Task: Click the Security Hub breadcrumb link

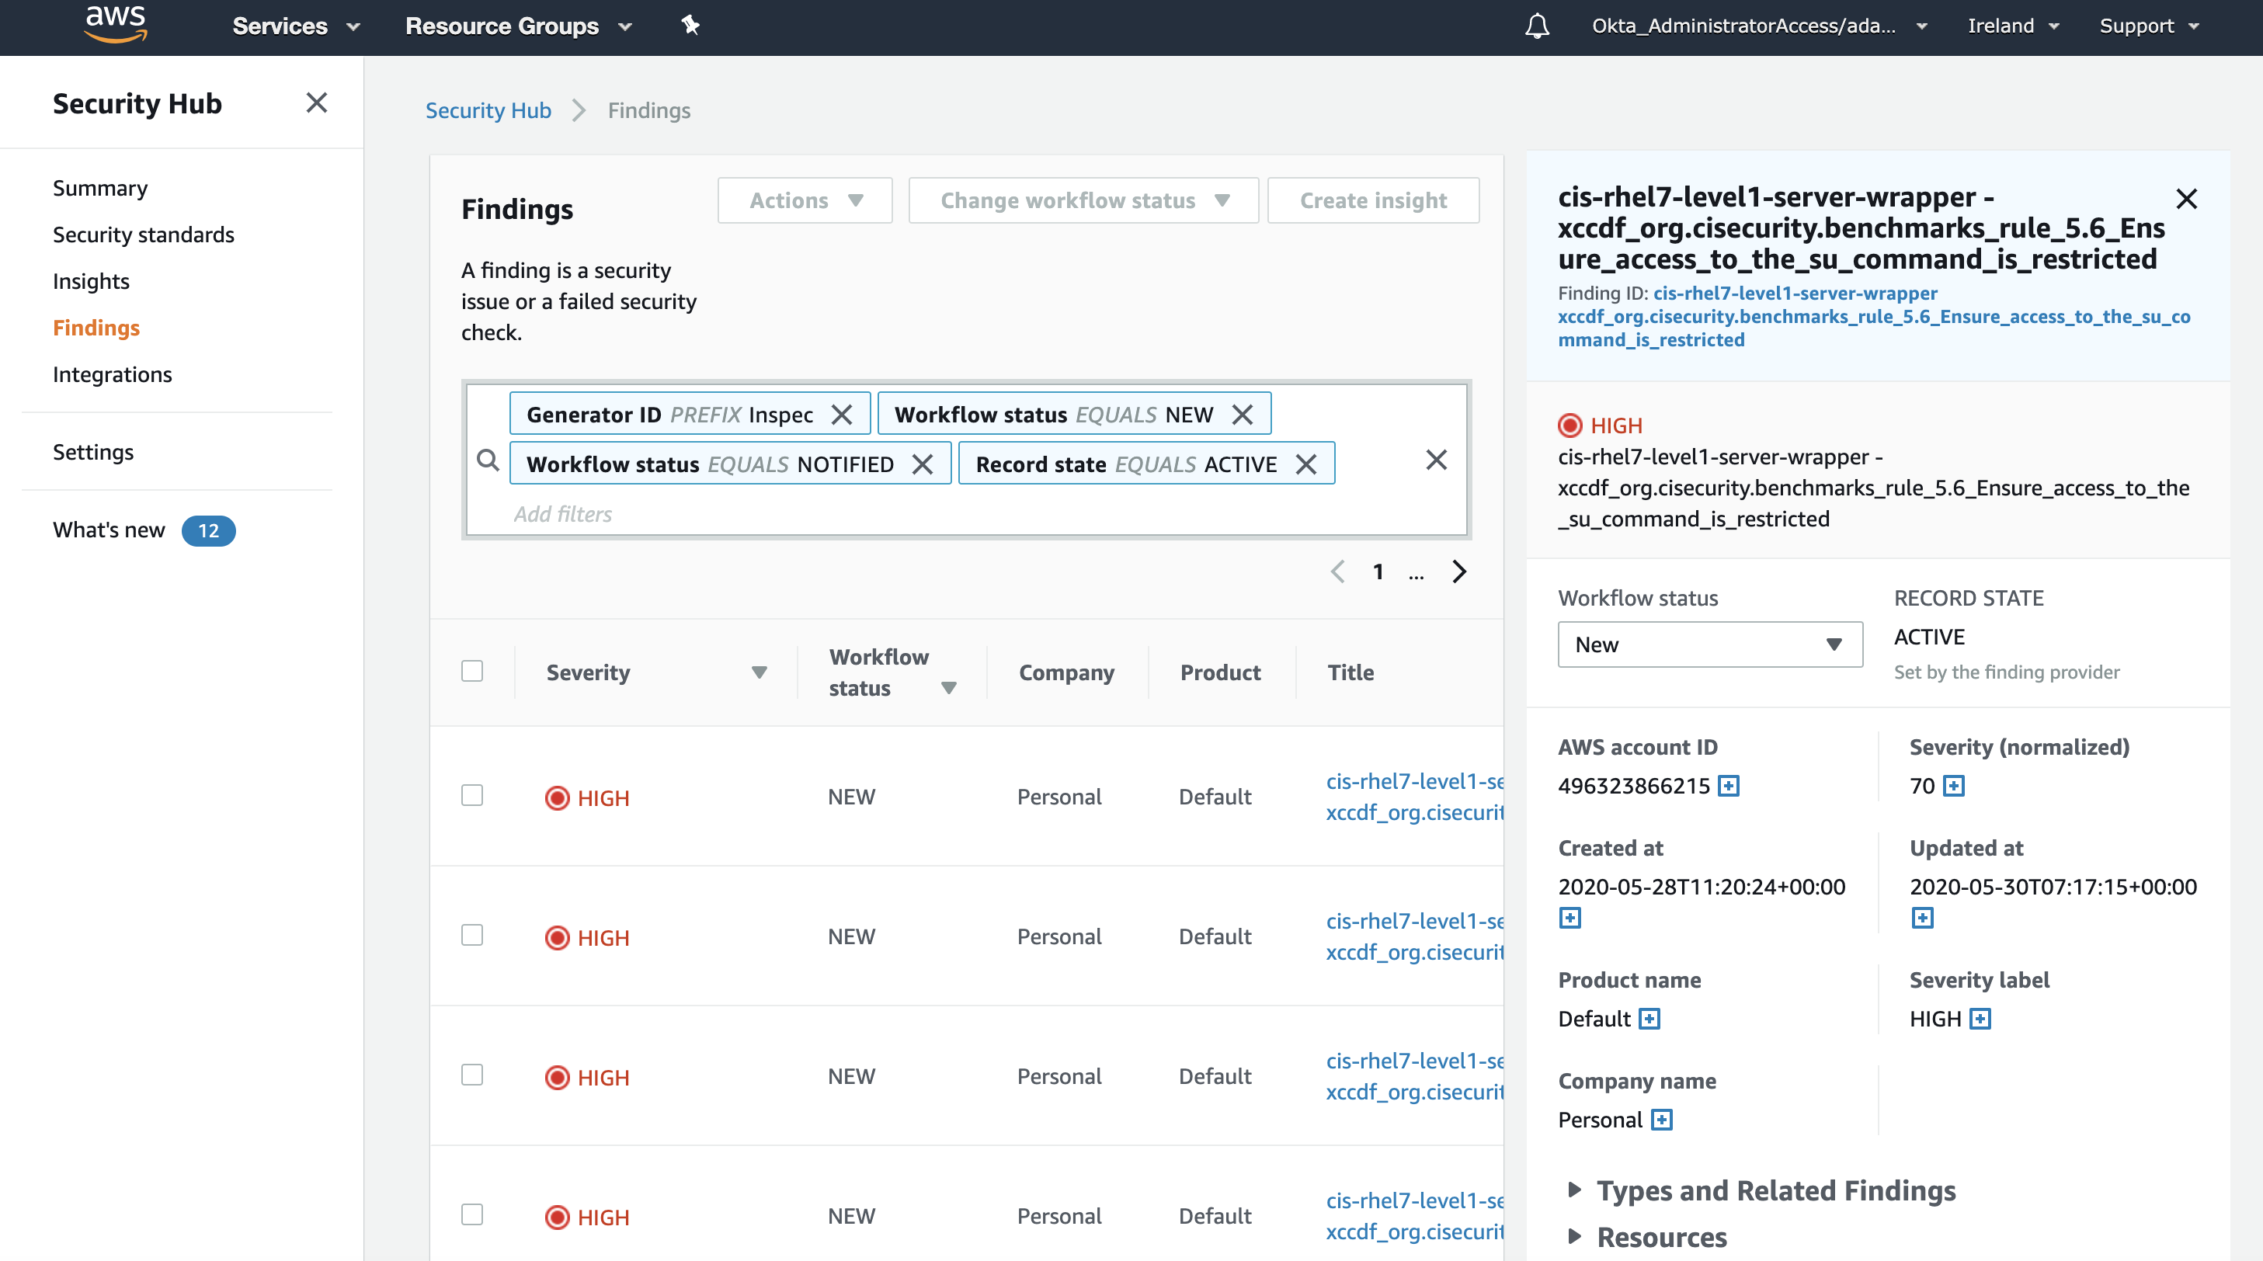Action: point(488,110)
